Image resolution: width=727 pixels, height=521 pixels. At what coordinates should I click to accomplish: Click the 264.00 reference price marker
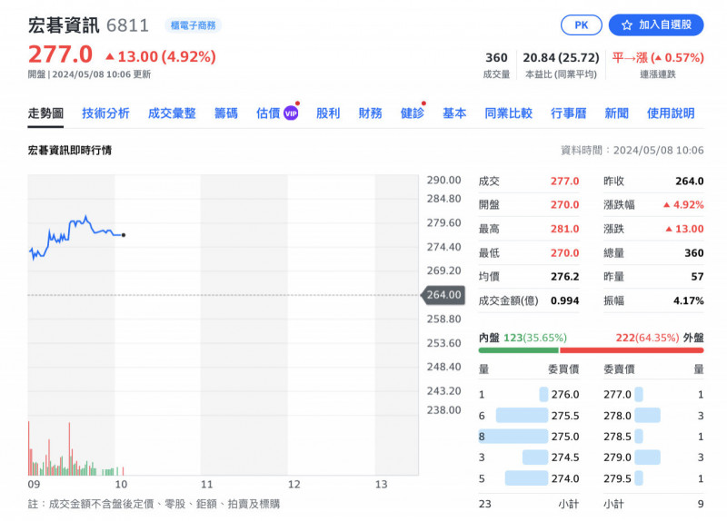[443, 295]
